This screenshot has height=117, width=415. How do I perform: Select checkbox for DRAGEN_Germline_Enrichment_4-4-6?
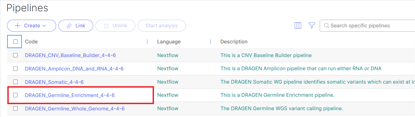(16, 95)
